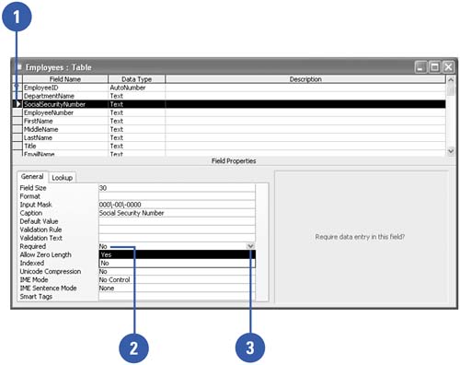
Task: Maximize the Employees table window
Action: pyautogui.click(x=434, y=66)
